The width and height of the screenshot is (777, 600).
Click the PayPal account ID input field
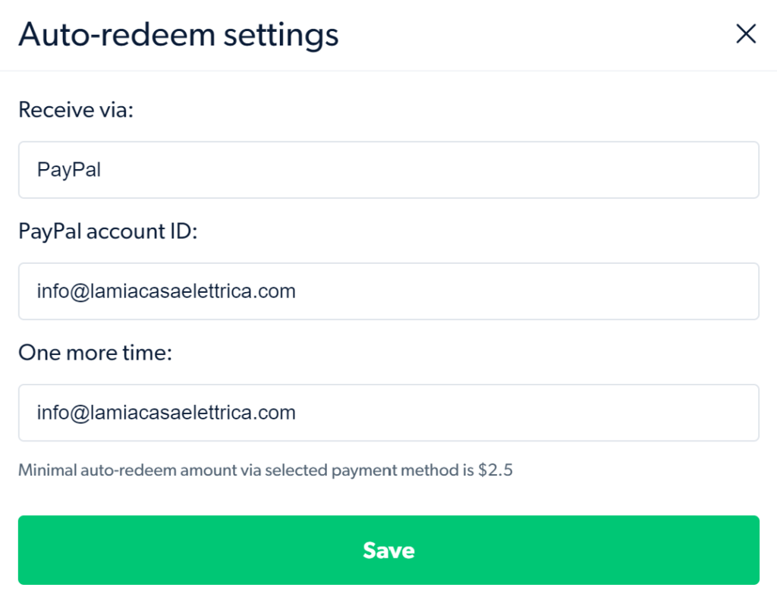point(388,291)
